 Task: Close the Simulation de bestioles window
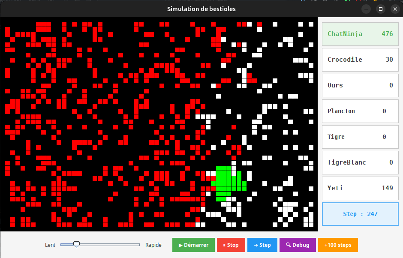pos(394,9)
